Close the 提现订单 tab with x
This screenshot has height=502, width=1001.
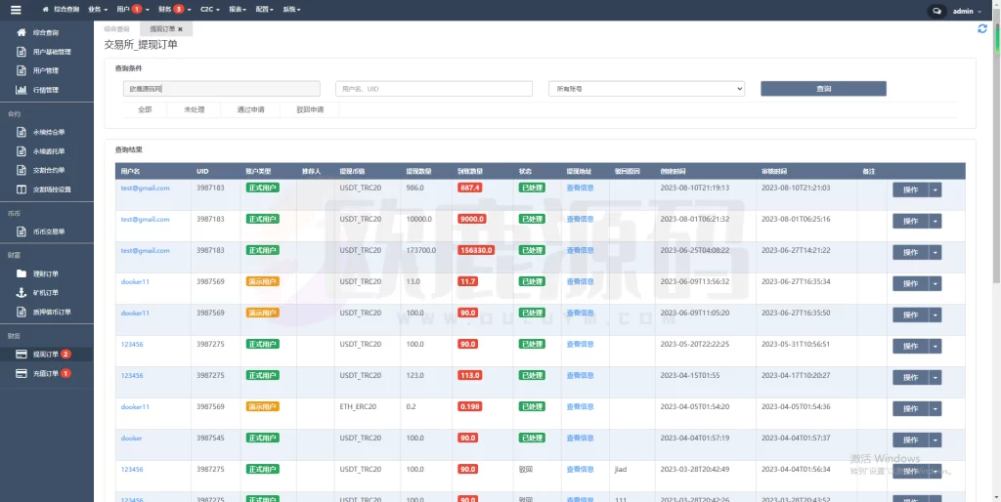coord(180,29)
